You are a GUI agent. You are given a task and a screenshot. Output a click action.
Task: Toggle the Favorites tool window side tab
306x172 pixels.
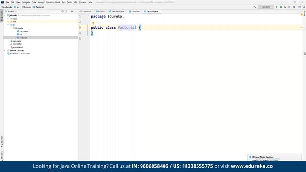point(2,142)
